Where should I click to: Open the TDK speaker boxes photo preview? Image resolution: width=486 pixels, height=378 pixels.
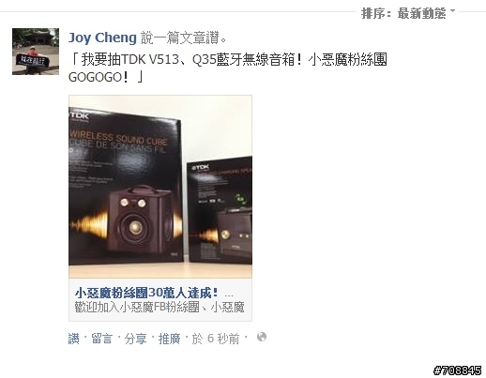pyautogui.click(x=160, y=187)
